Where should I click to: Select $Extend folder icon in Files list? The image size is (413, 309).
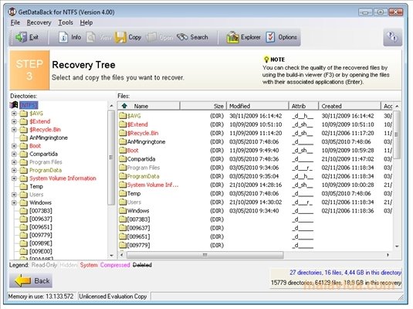click(x=123, y=124)
